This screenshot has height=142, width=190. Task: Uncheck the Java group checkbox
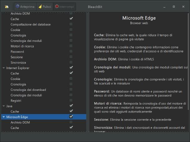pos(71,105)
